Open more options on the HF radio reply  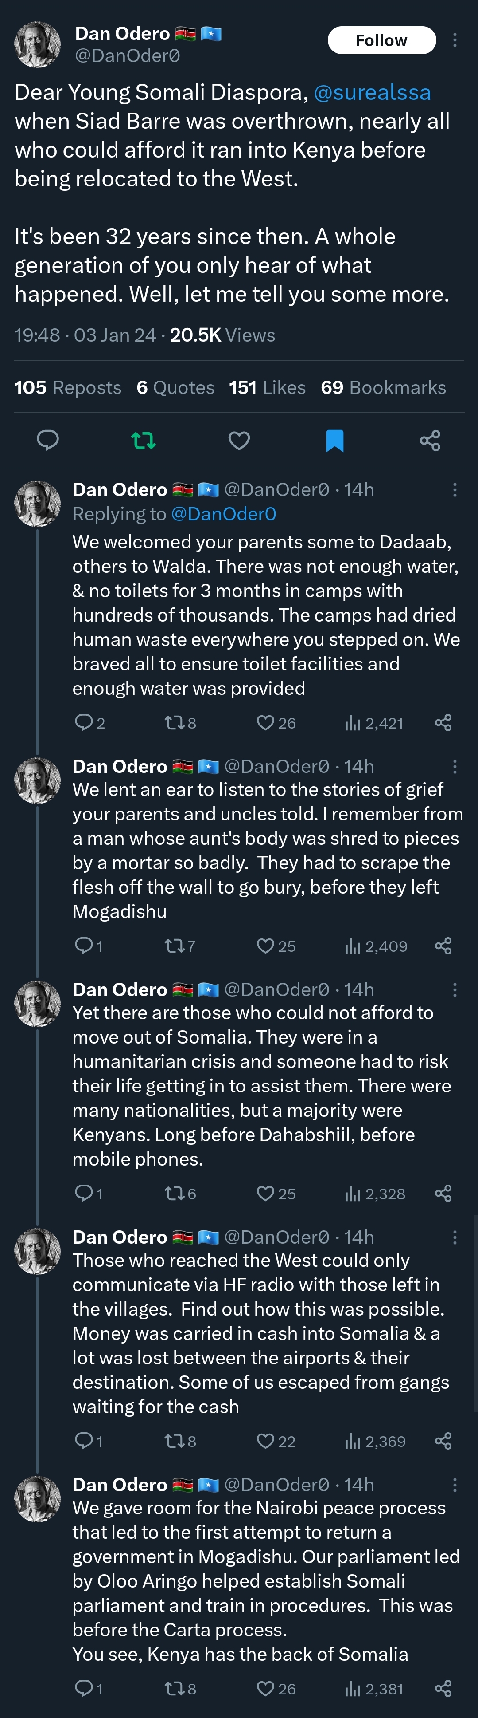point(455,1237)
